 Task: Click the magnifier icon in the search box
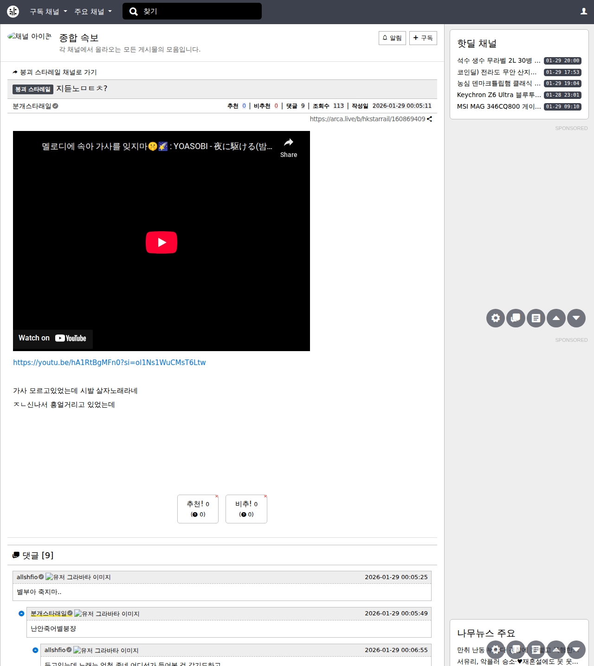click(x=134, y=12)
